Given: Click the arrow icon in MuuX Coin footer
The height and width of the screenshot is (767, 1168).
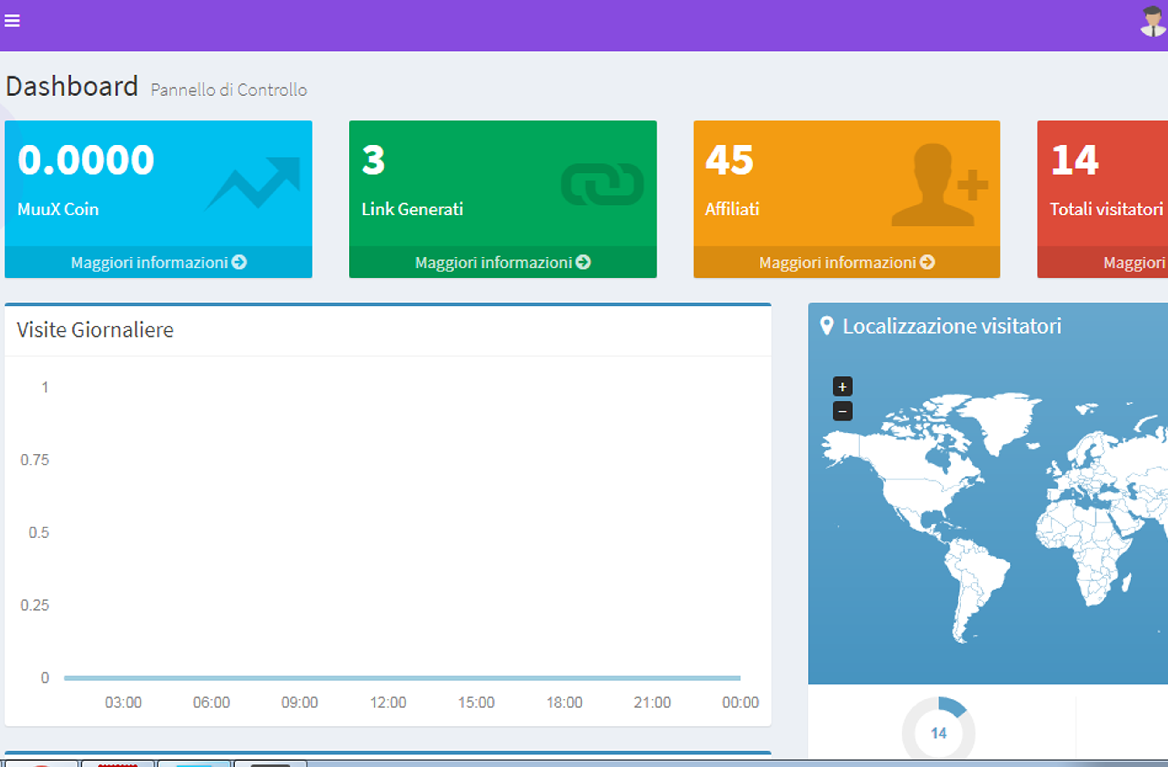Looking at the screenshot, I should pos(239,262).
